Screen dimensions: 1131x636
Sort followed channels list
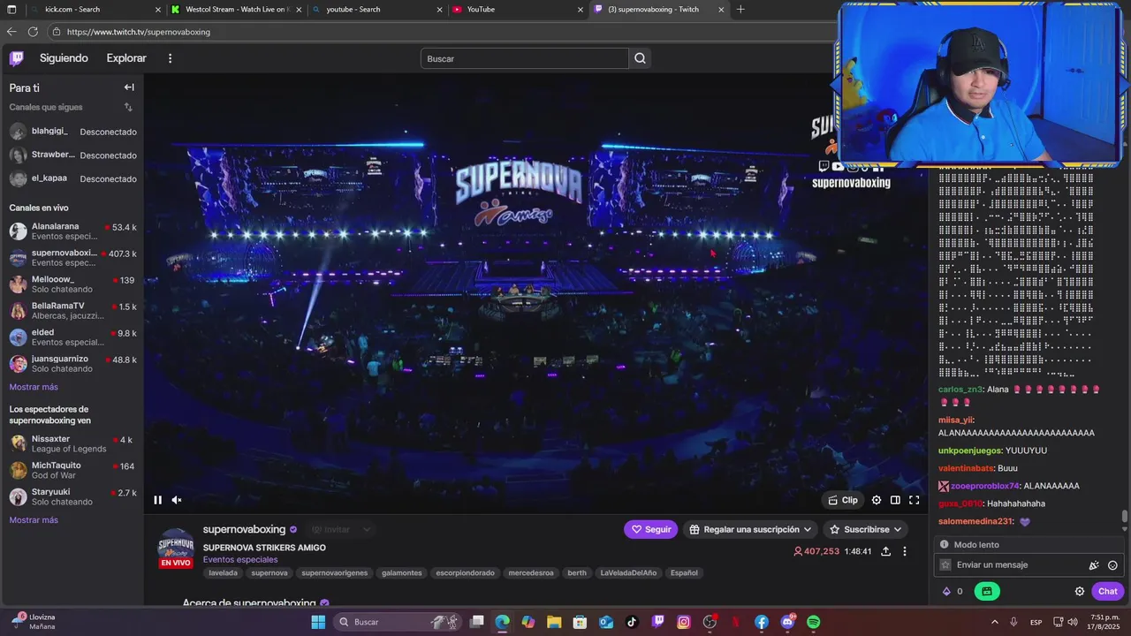[x=128, y=107]
